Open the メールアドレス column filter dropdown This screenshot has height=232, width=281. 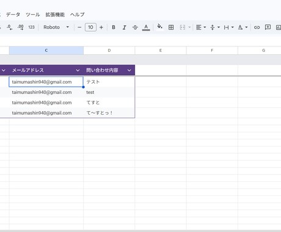coord(78,70)
